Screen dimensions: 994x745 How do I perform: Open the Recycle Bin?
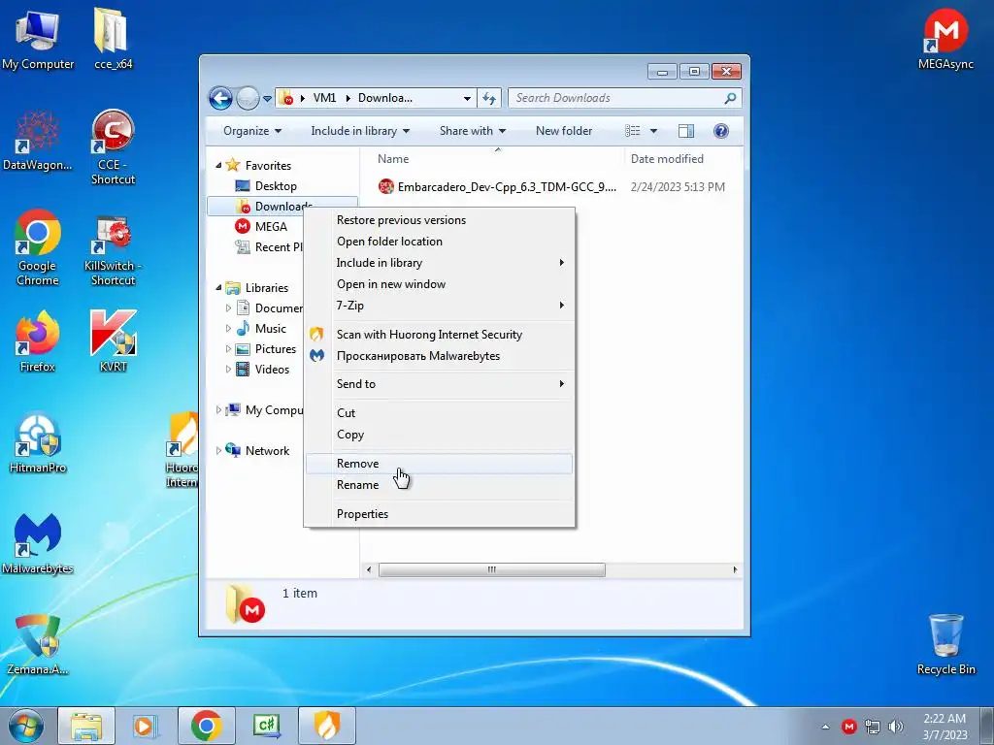pos(945,645)
